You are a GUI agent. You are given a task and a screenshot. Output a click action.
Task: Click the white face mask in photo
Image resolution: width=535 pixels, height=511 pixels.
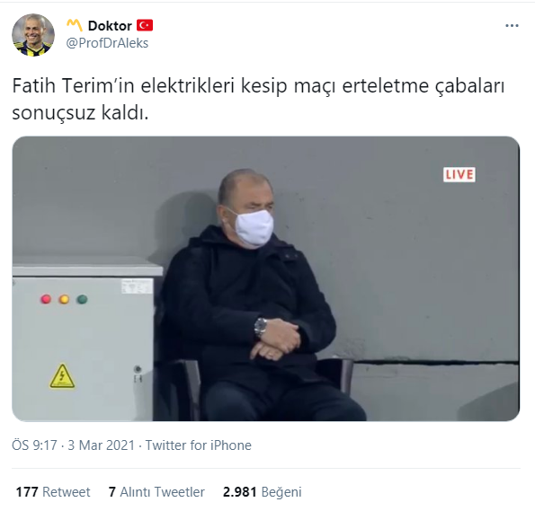click(254, 227)
